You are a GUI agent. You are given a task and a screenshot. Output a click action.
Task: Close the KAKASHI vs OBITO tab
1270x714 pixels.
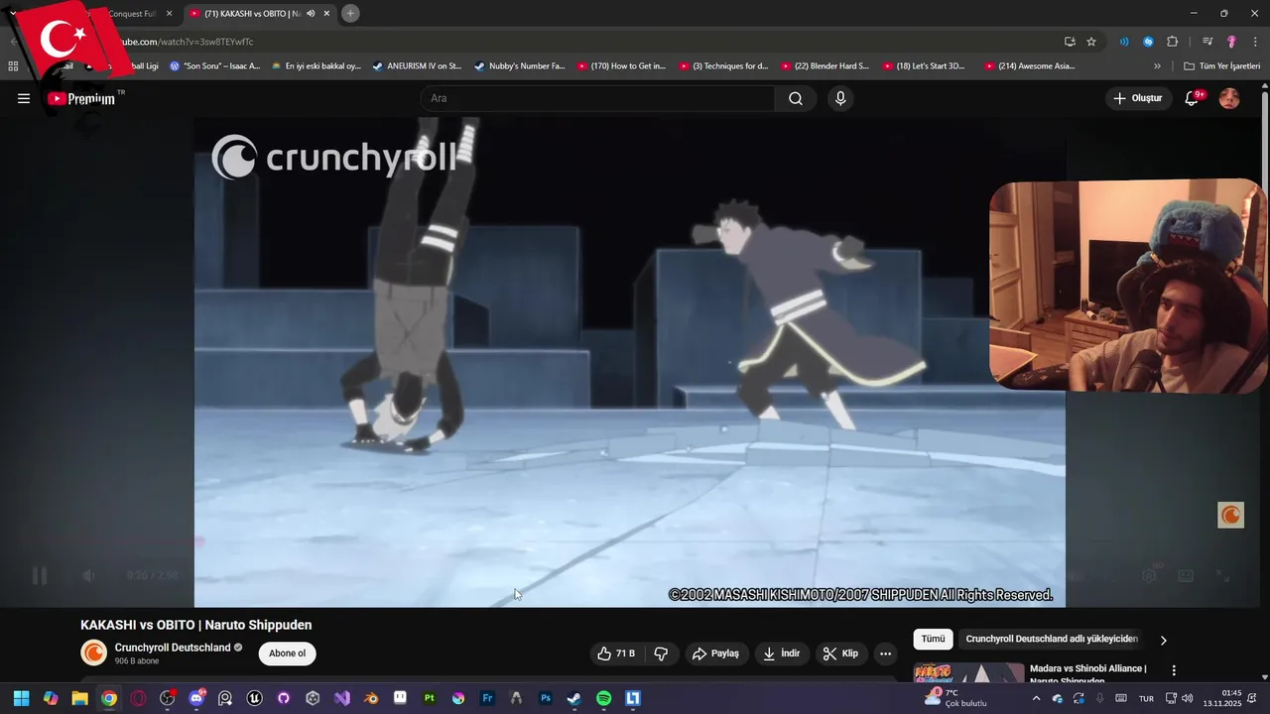click(x=326, y=14)
